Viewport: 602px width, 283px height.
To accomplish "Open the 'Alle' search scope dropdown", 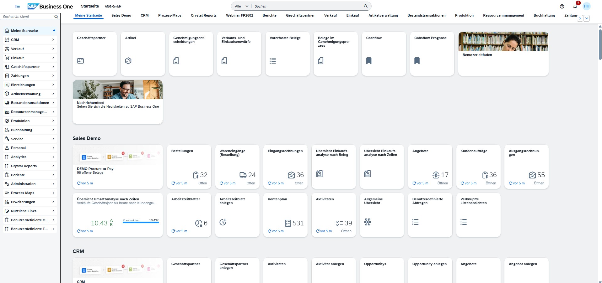I will [x=241, y=6].
